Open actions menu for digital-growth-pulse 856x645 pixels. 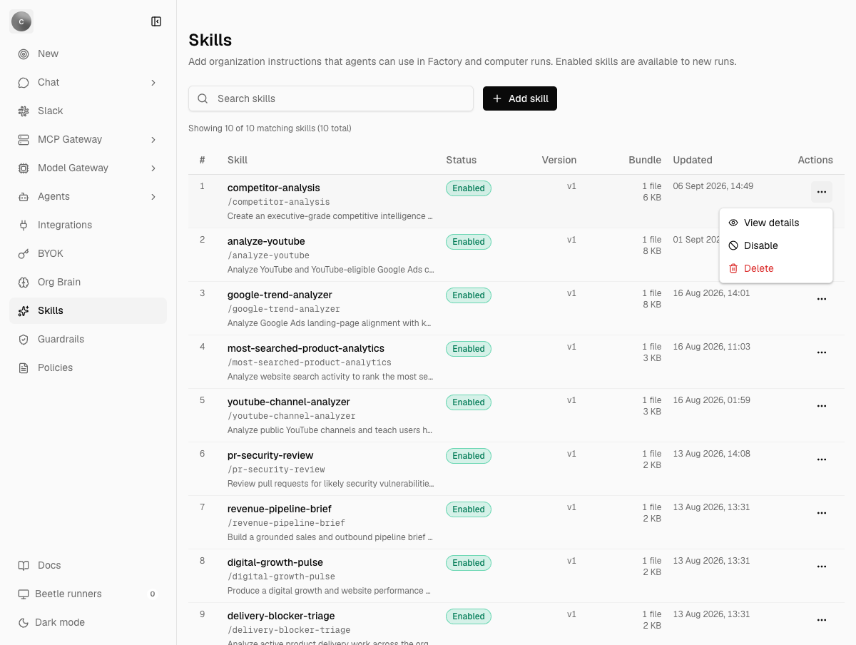coord(822,567)
